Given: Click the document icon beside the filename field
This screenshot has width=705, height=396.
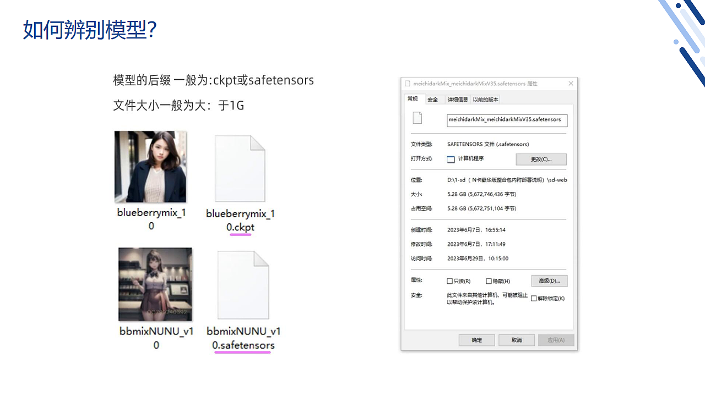Looking at the screenshot, I should [417, 117].
